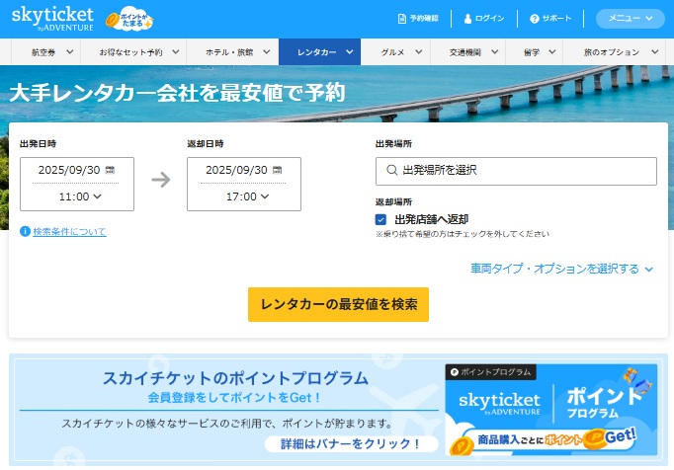This screenshot has height=470, width=674.
Task: Select the レンタカー tab
Action: tap(319, 52)
